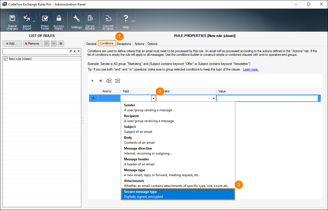The height and width of the screenshot is (210, 328).
Task: Click the group conditions icon
Action: click(x=109, y=81)
